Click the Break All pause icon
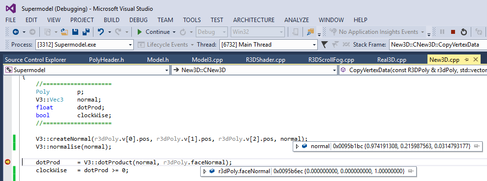Image resolution: width=487 pixels, height=181 pixels. [442, 31]
